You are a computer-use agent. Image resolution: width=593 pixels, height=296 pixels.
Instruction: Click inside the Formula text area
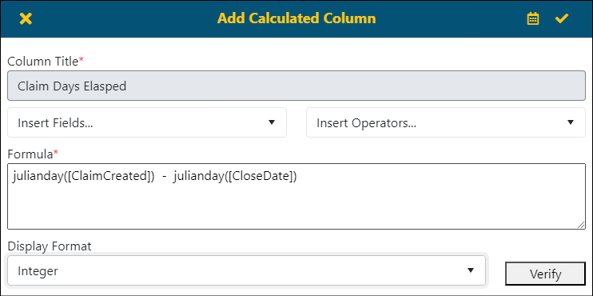tap(296, 197)
